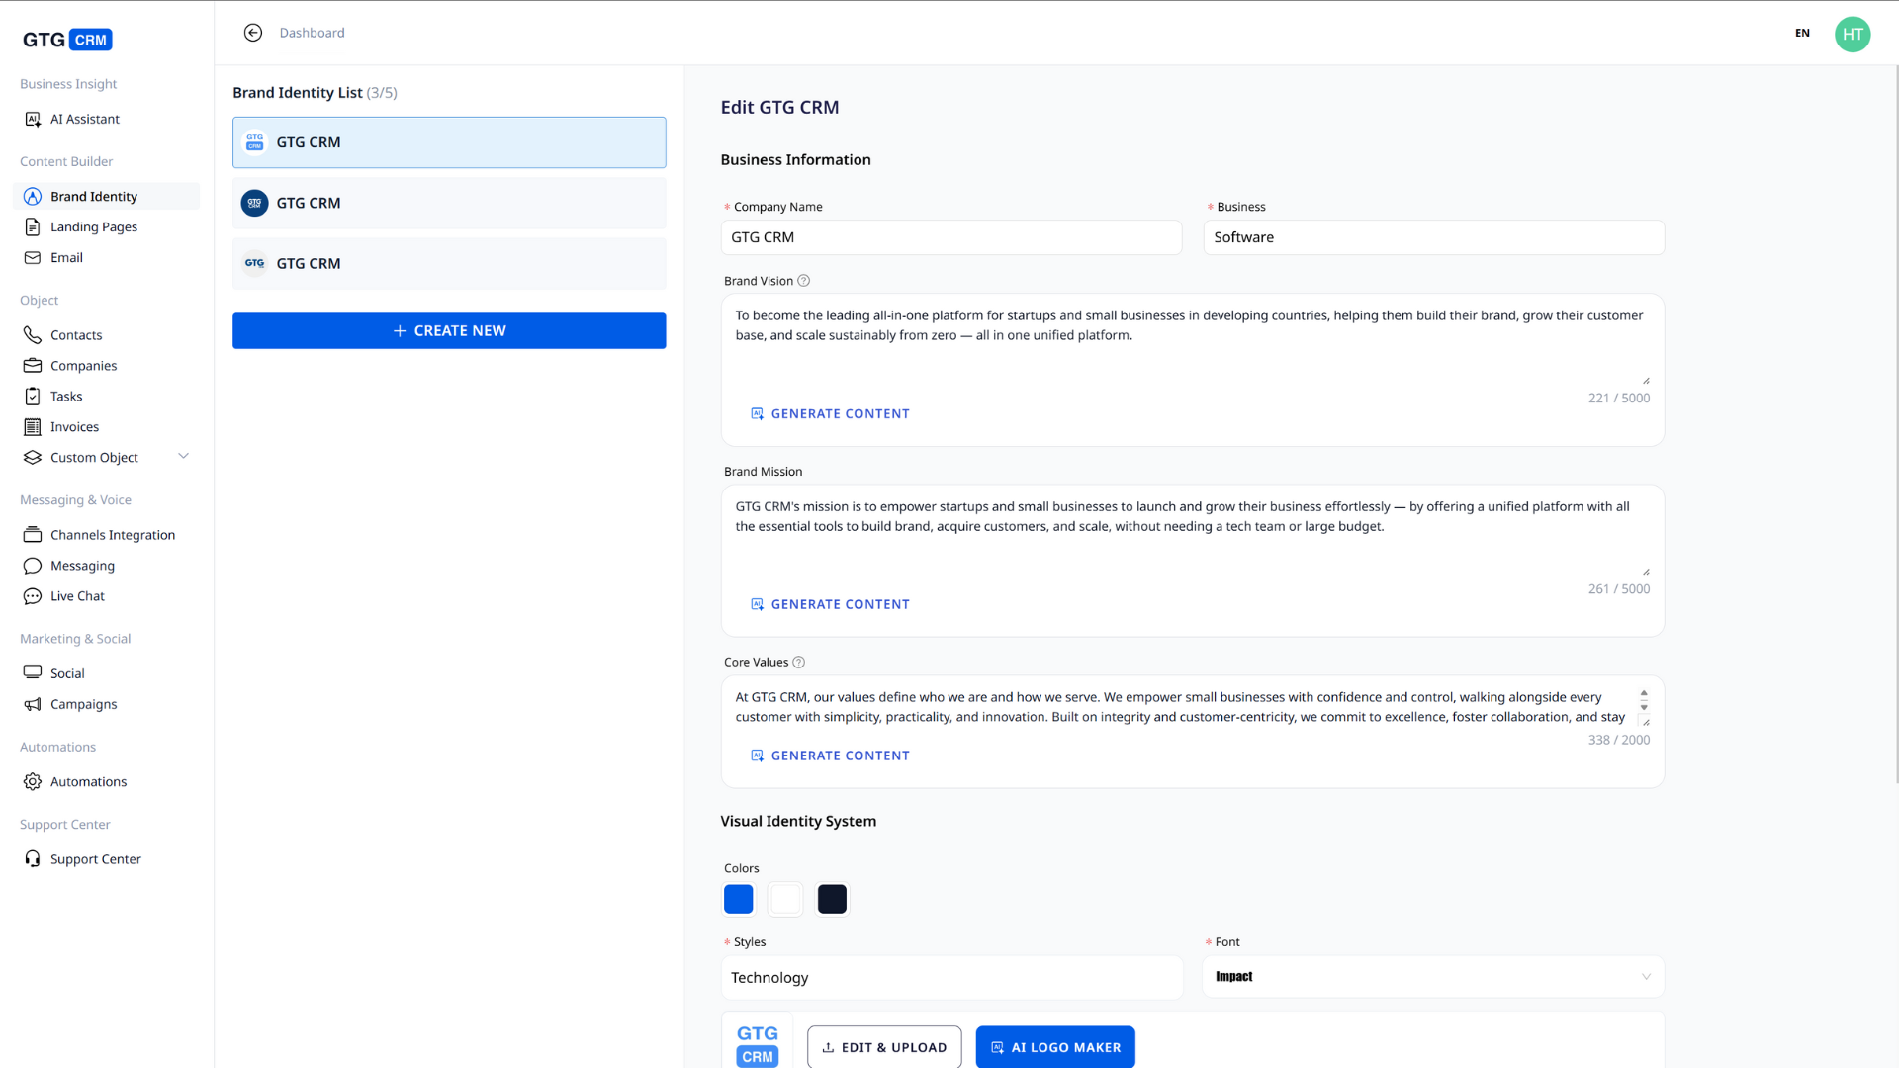
Task: Click the CREATE NEW button
Action: point(449,331)
